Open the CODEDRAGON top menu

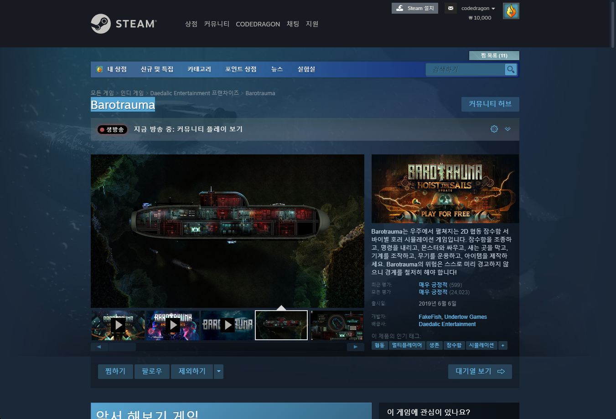258,24
